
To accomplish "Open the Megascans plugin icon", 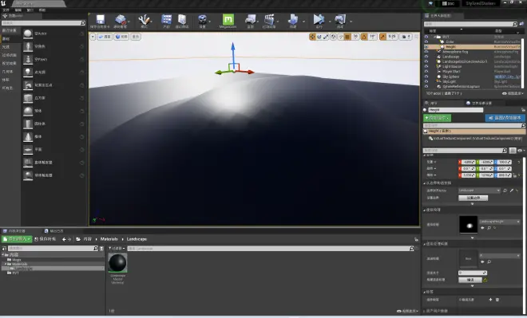I will point(228,19).
